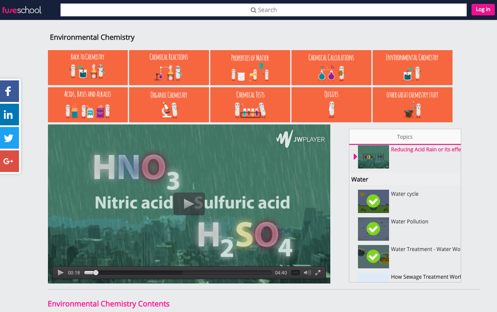The width and height of the screenshot is (497, 312).
Task: Share the page via the Twitter icon
Action: (x=9, y=138)
